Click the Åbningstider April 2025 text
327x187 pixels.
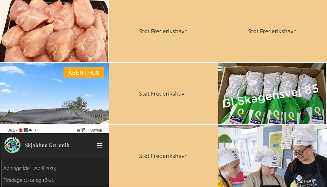[30, 168]
